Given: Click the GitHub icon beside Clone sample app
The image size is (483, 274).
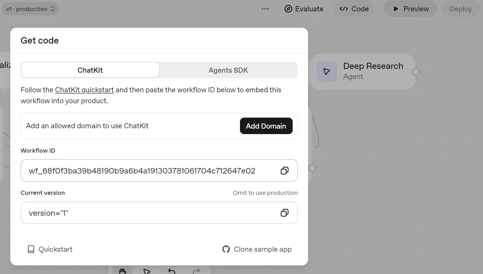Looking at the screenshot, I should click(226, 249).
